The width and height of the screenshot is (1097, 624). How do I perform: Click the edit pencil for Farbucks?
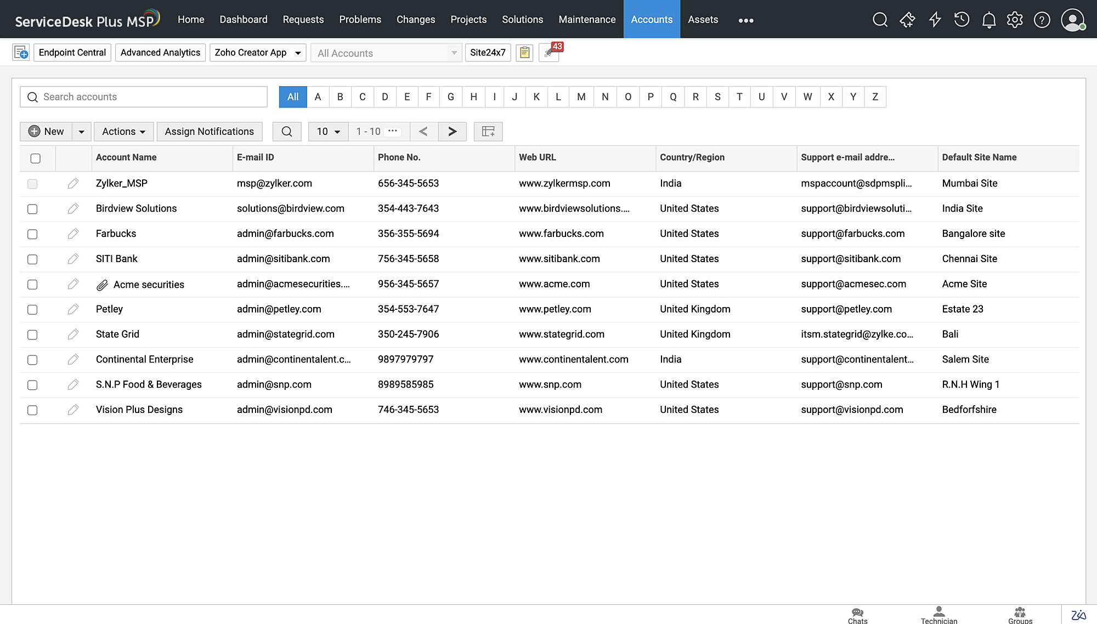(73, 234)
